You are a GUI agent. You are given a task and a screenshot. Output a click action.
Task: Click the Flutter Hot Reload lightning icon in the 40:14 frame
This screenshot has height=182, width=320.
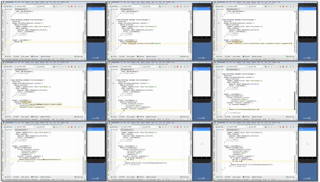66,6
